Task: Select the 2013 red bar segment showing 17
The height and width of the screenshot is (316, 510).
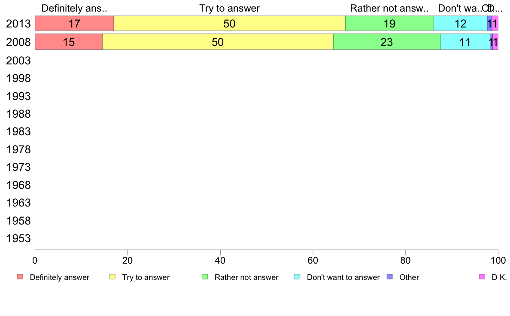Action: pyautogui.click(x=75, y=24)
